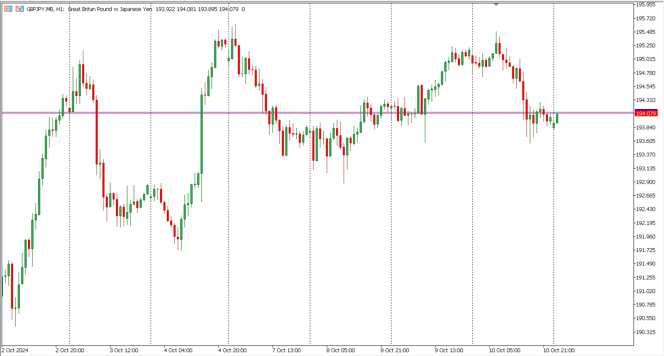Click the 7 Oct 13:00 time label

tap(287, 351)
